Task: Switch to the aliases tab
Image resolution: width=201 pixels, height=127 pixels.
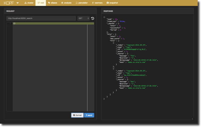Action: coord(53,3)
